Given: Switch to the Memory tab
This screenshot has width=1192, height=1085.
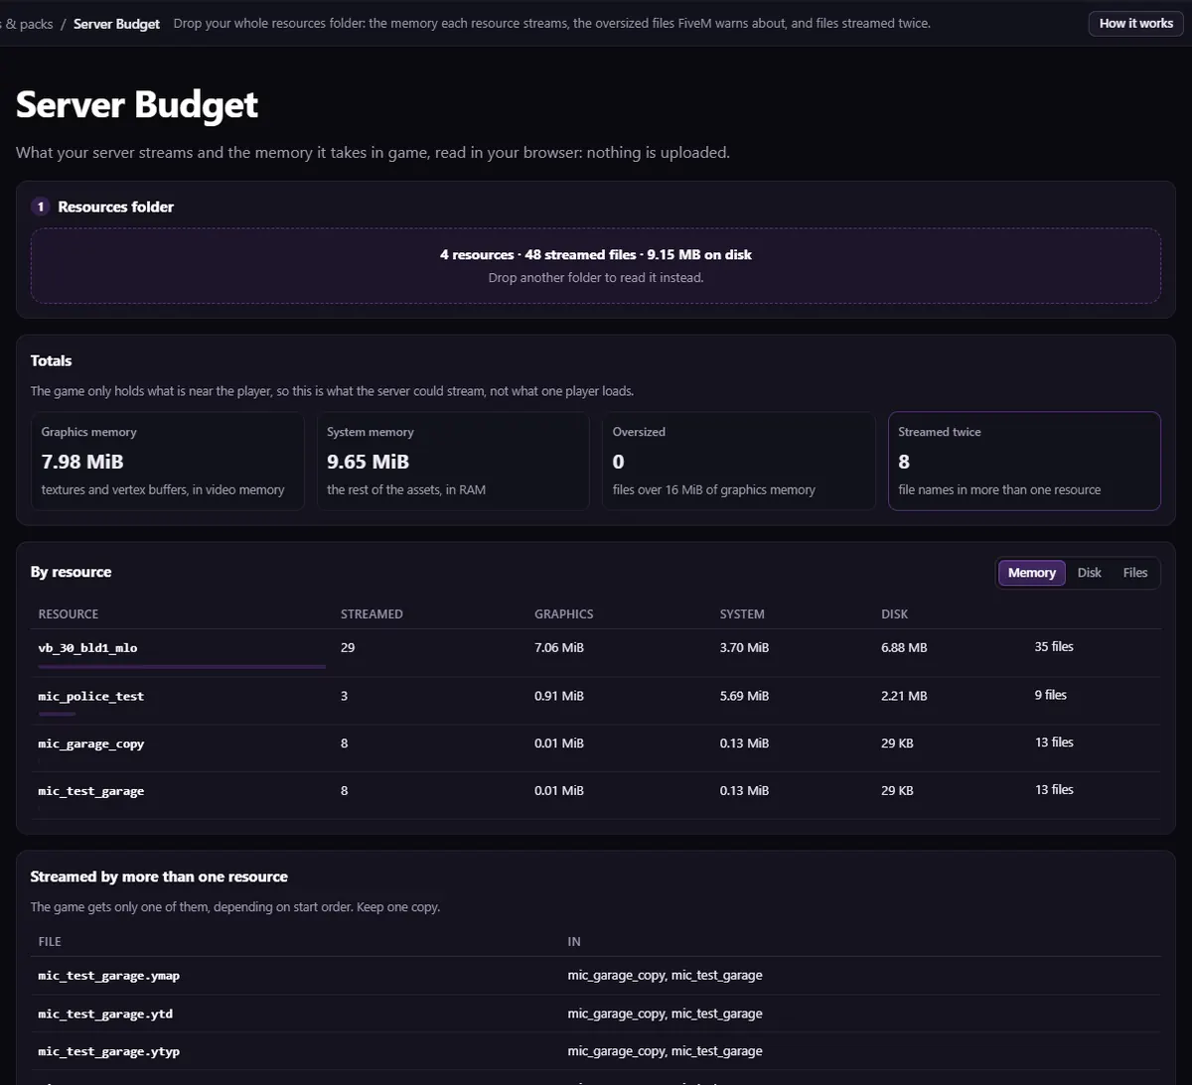Looking at the screenshot, I should tap(1031, 573).
